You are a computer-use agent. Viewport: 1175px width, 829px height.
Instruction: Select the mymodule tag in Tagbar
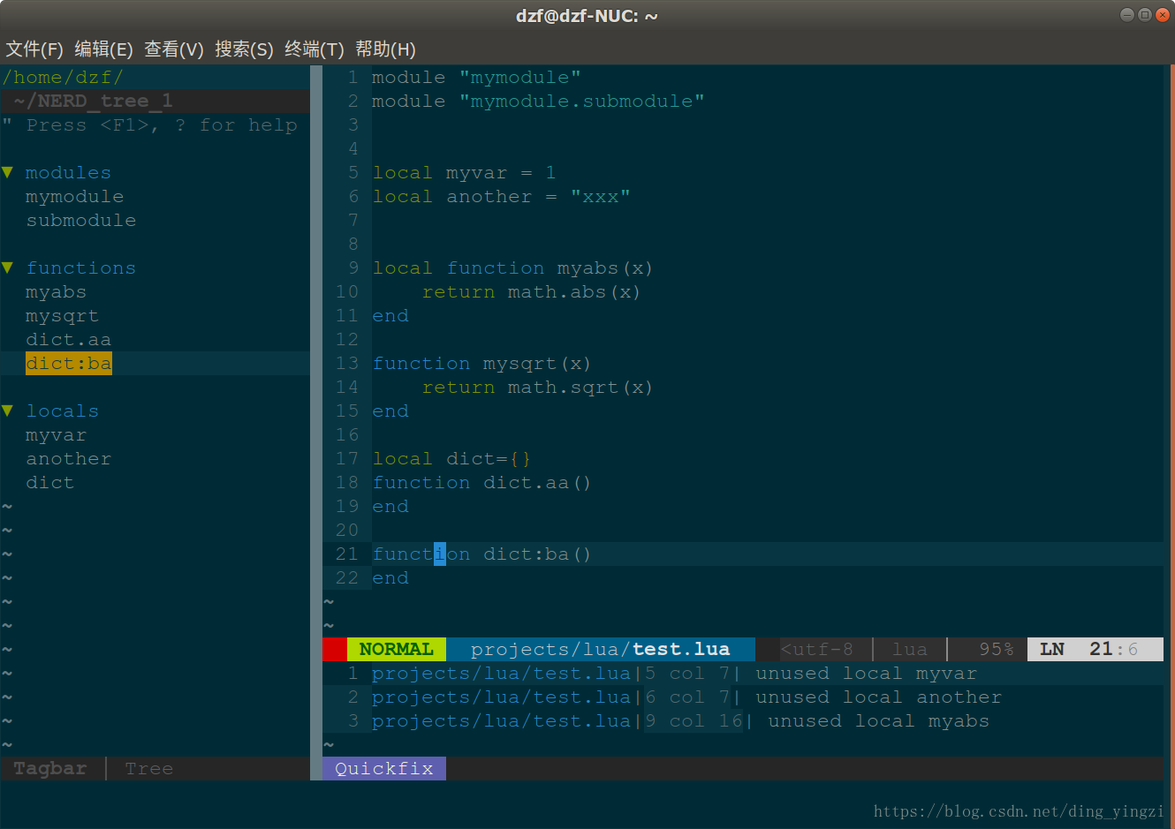pos(74,197)
